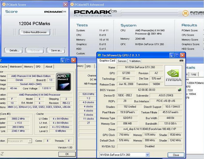Open the Memory tab in front CPU-Z window

coord(29,67)
